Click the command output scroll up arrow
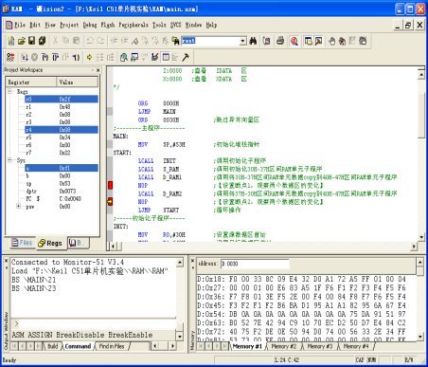Image resolution: width=428 pixels, height=367 pixels. (x=180, y=262)
